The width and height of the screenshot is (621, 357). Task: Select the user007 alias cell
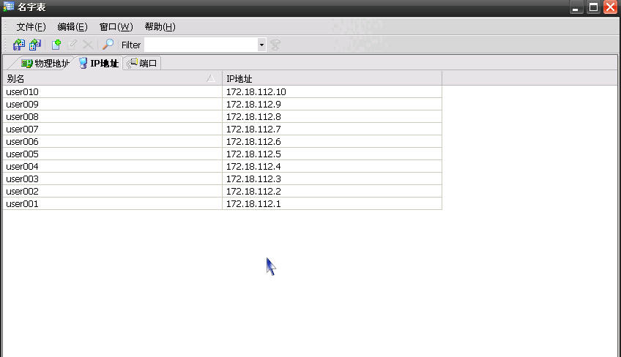pyautogui.click(x=113, y=129)
